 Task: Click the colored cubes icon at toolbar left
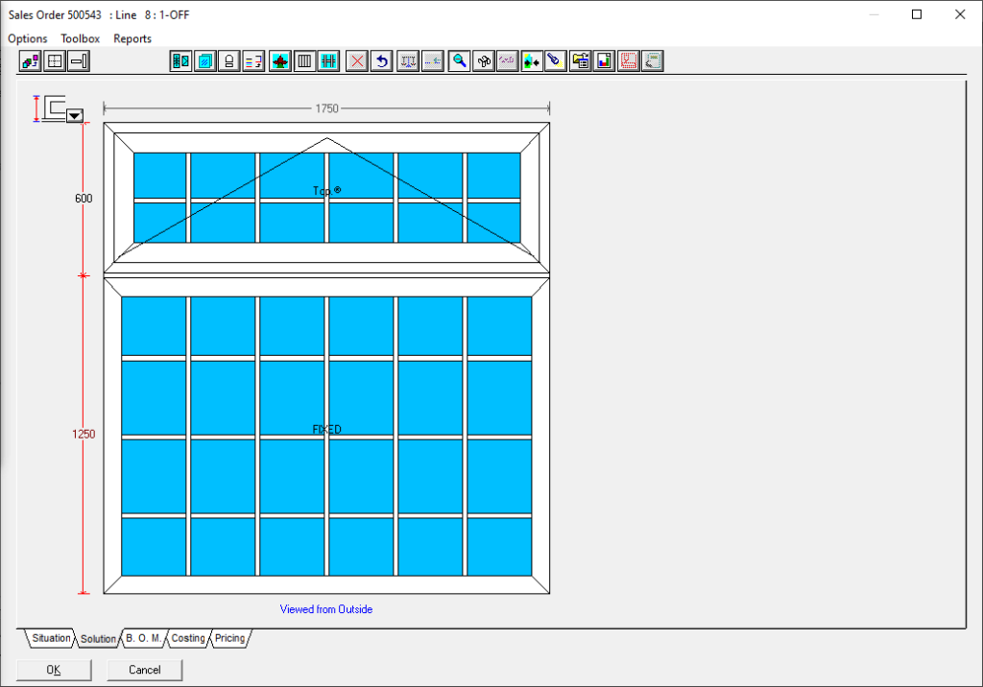30,61
